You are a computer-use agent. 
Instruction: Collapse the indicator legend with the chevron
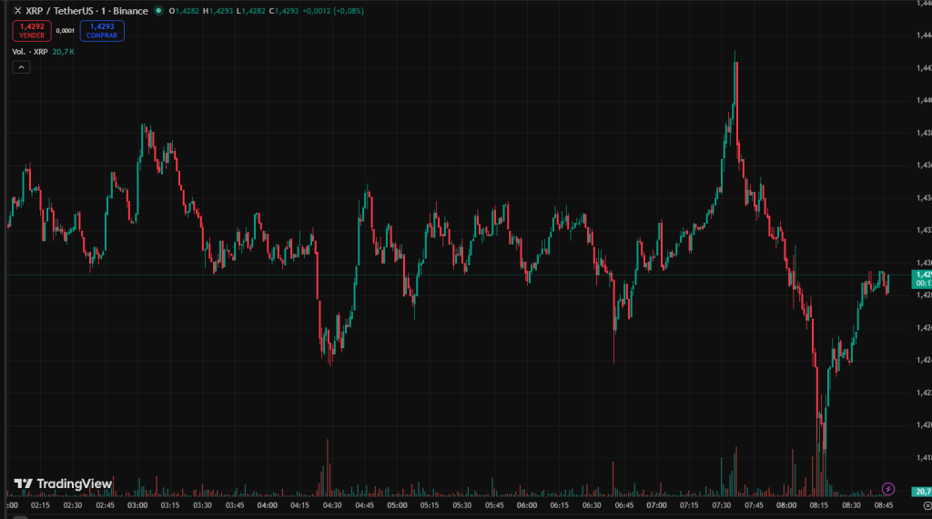tap(20, 68)
